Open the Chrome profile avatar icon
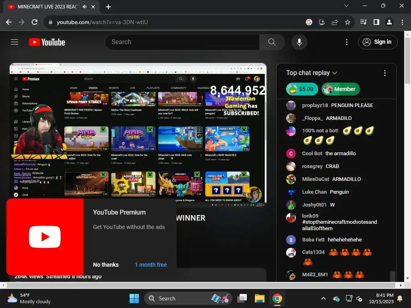The height and width of the screenshot is (308, 411). [x=389, y=22]
